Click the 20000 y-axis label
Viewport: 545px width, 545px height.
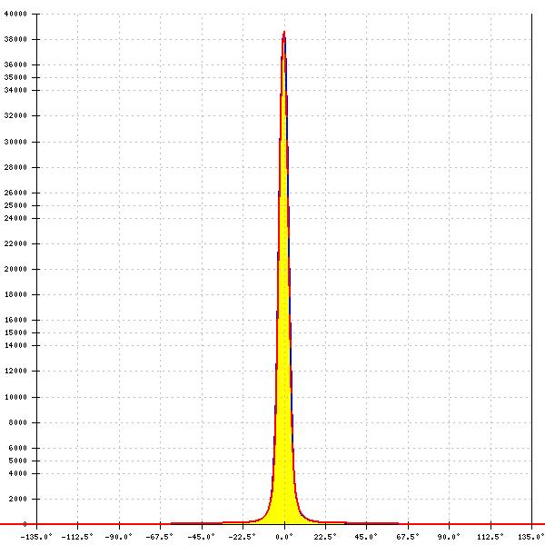pyautogui.click(x=15, y=269)
